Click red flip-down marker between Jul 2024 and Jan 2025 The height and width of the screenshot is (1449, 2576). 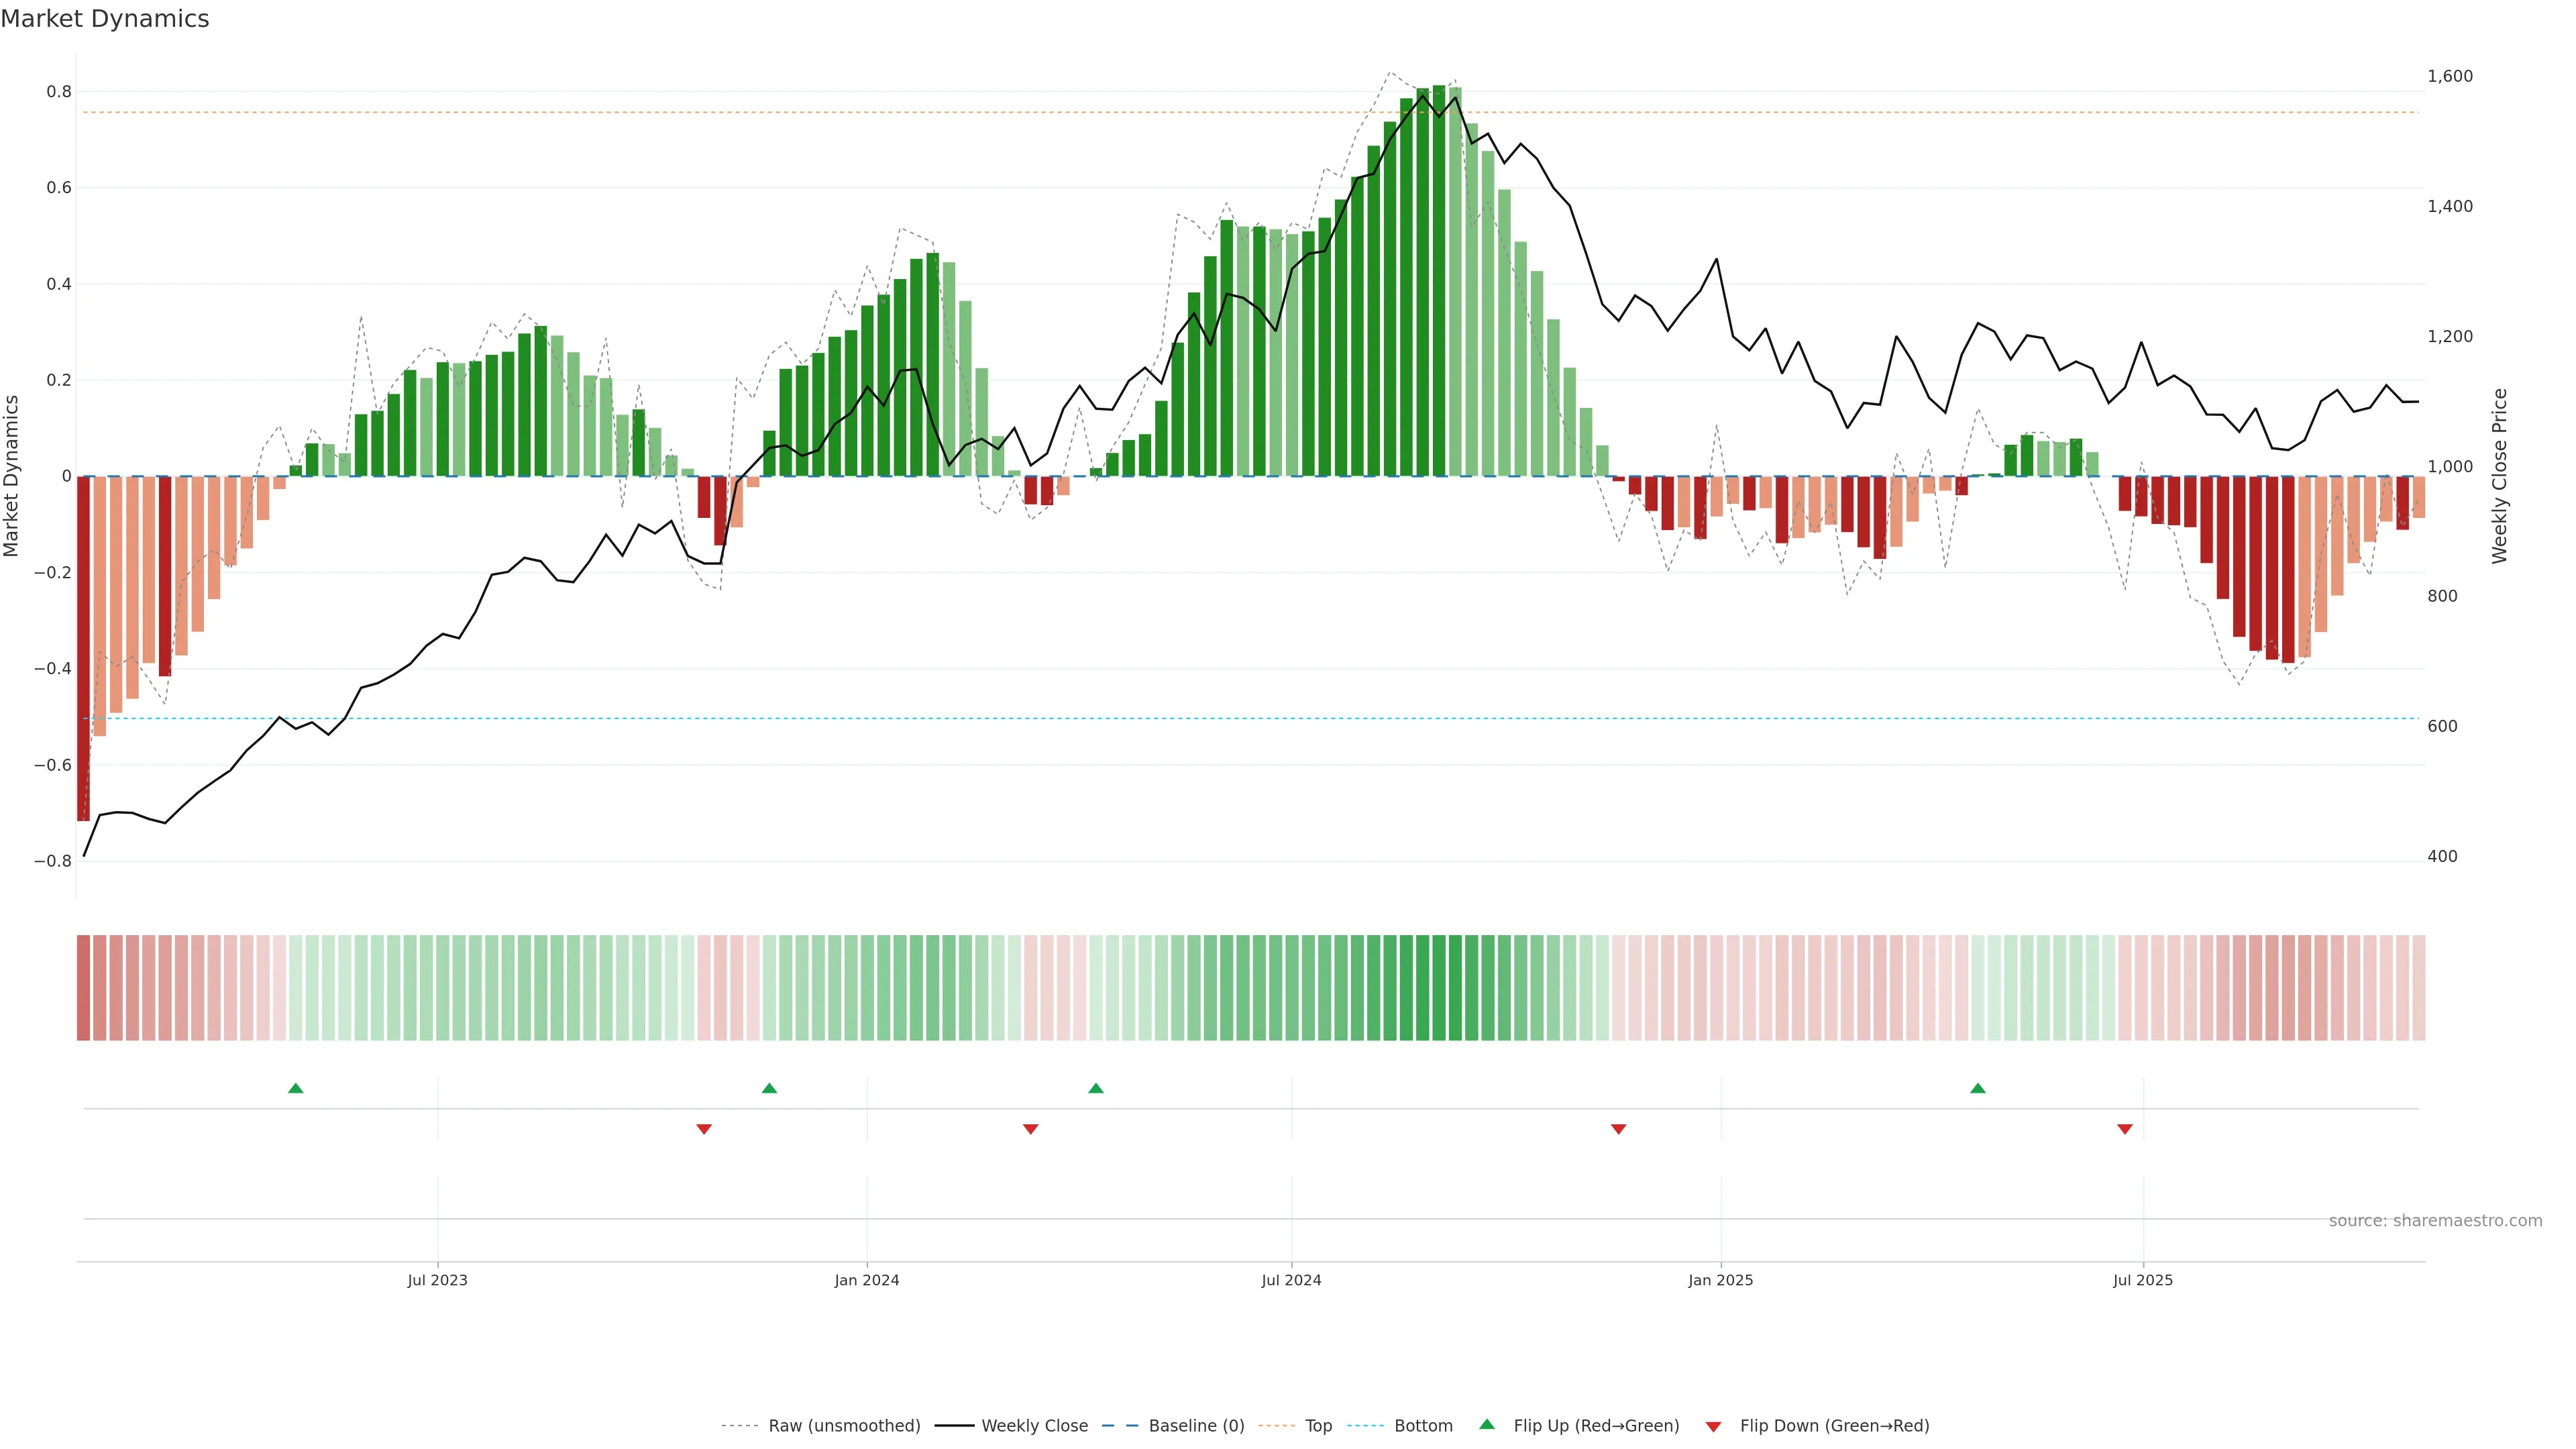pos(1618,1129)
